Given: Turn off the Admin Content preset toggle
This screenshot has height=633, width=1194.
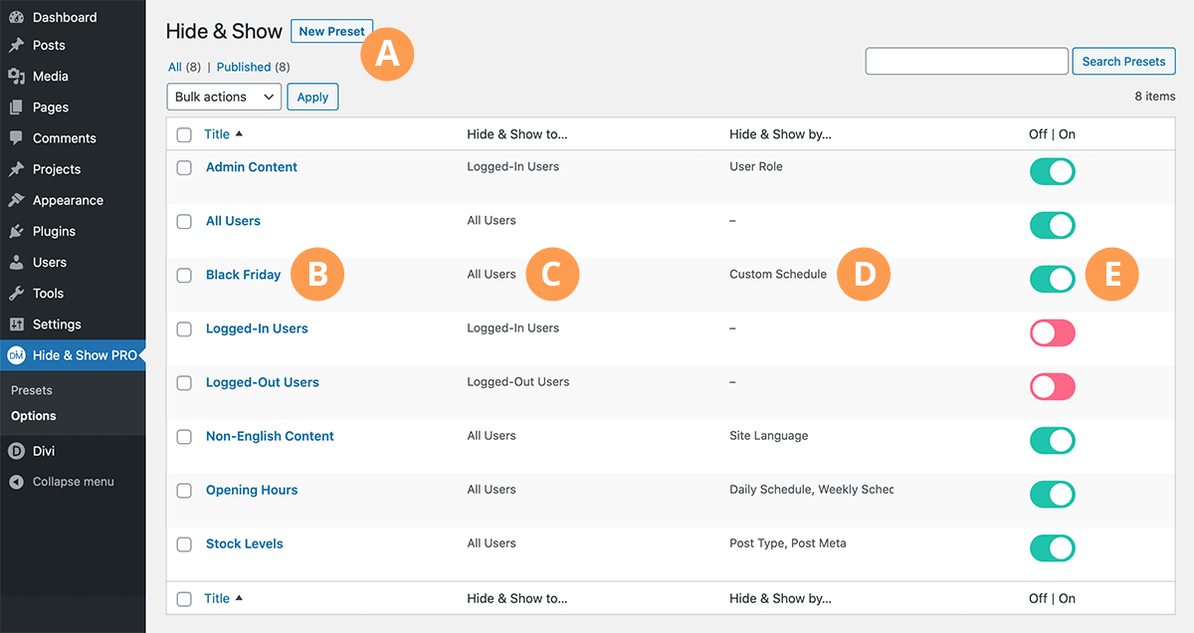Looking at the screenshot, I should pos(1053,171).
